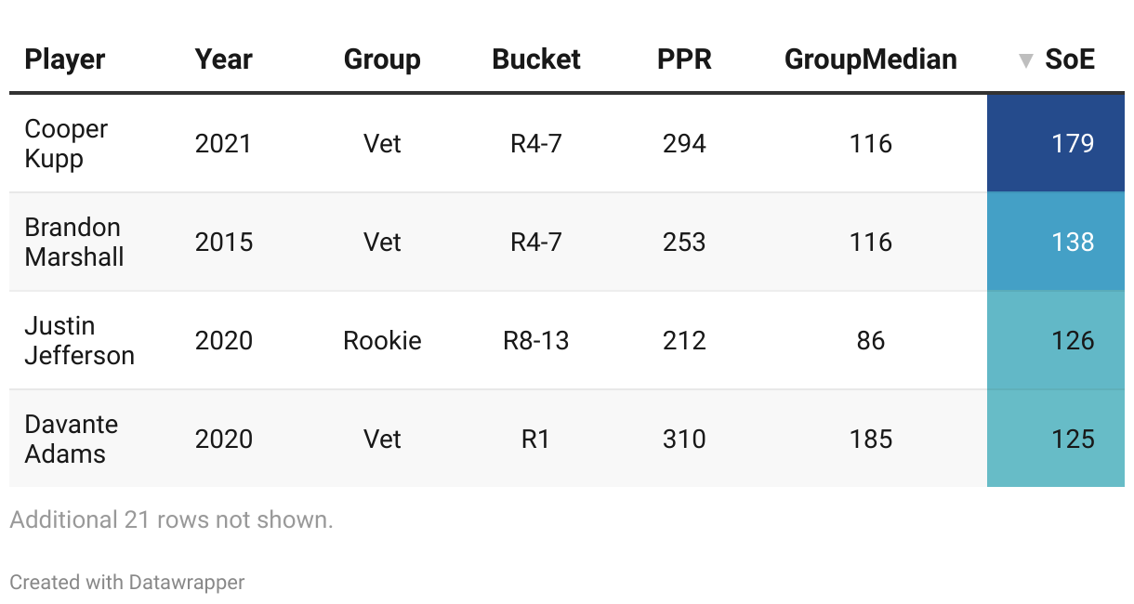
Task: Click the PPR column header
Action: 684,59
